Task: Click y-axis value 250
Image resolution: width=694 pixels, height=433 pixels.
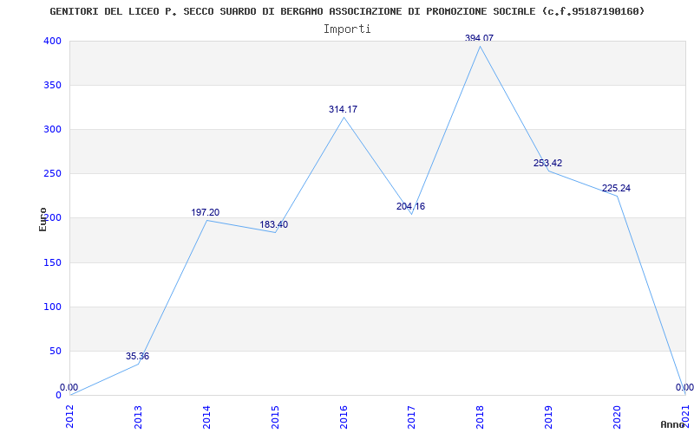Action: 52,174
